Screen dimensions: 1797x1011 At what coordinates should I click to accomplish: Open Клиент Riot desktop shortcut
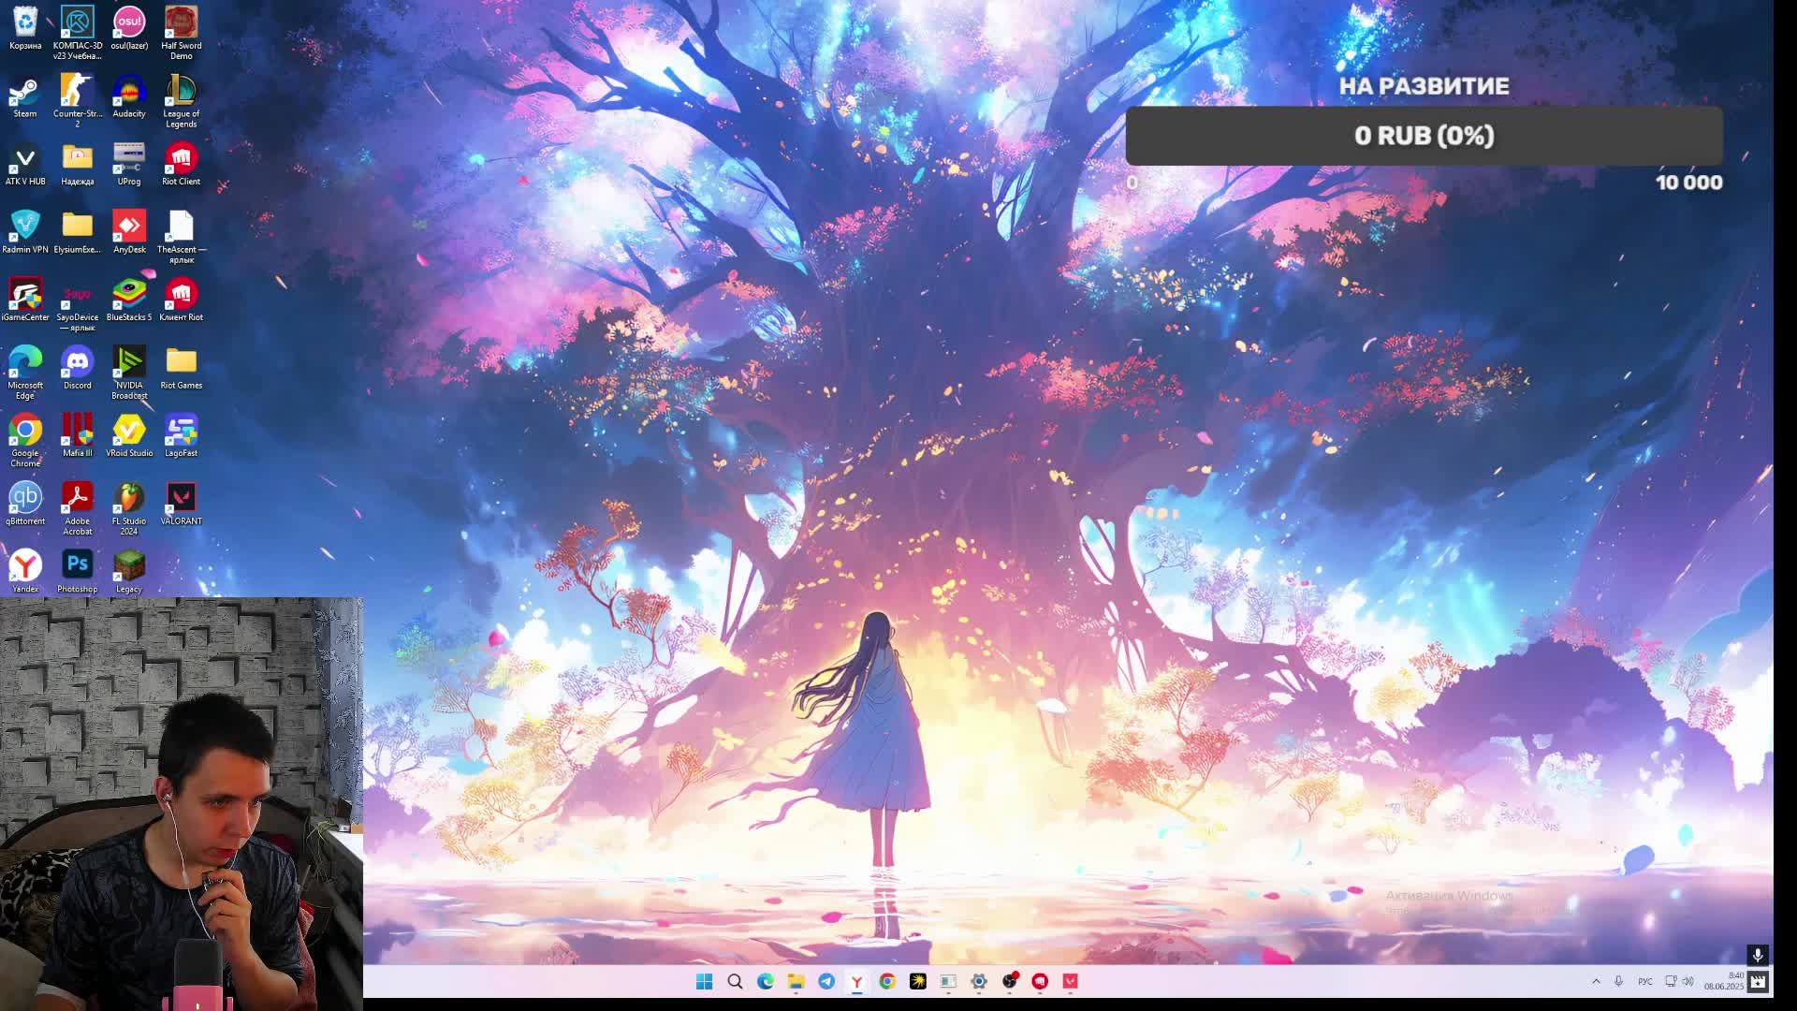(x=181, y=300)
